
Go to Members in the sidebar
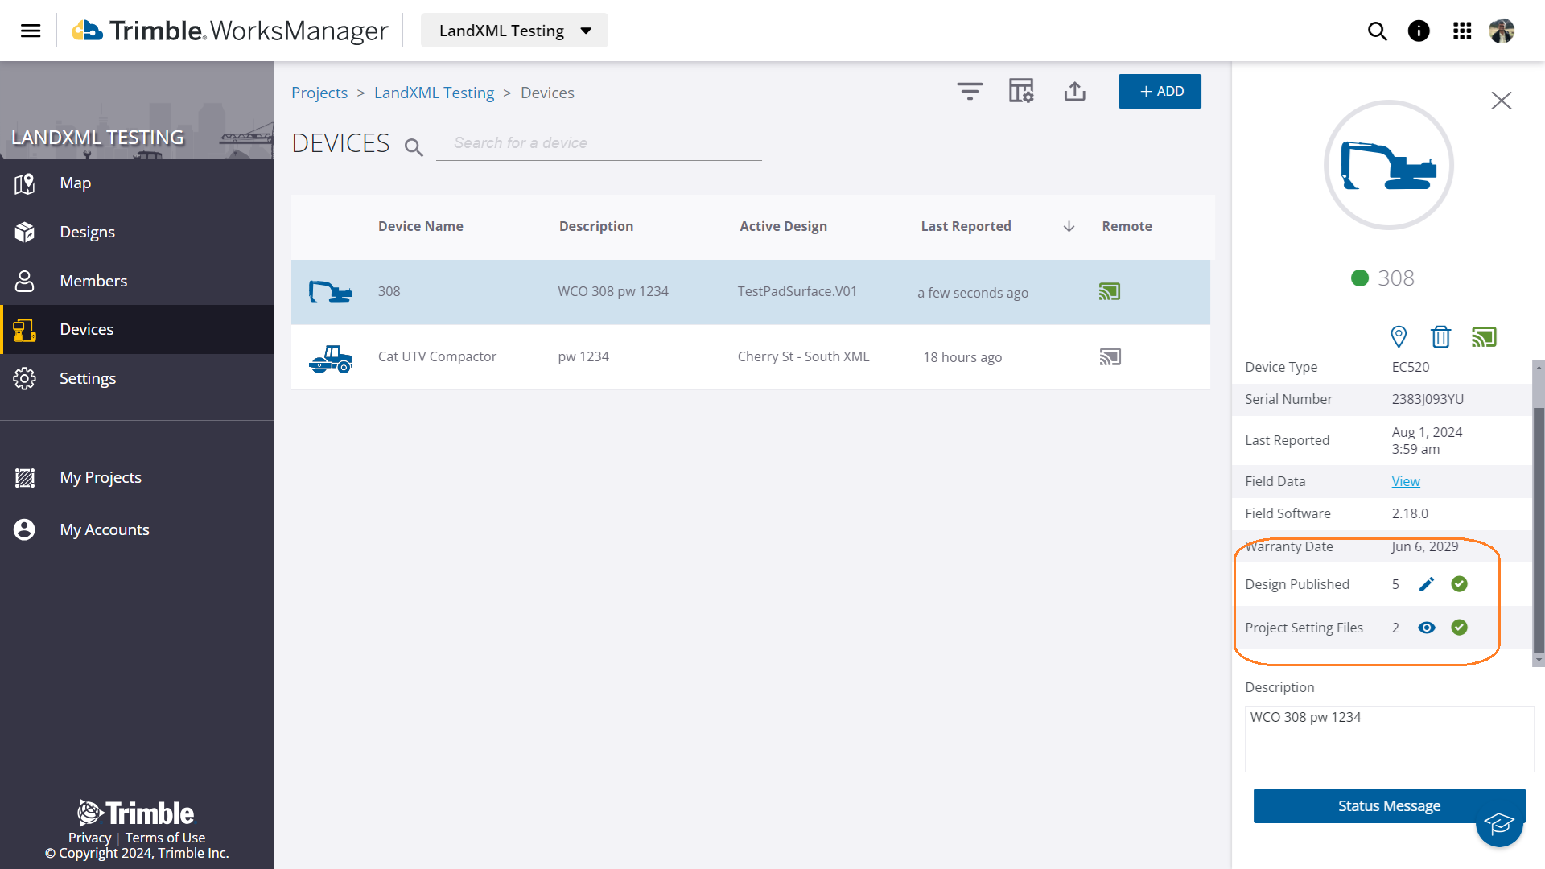click(93, 281)
